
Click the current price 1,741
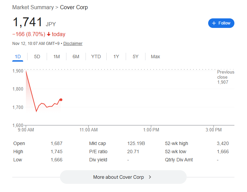(x=27, y=22)
